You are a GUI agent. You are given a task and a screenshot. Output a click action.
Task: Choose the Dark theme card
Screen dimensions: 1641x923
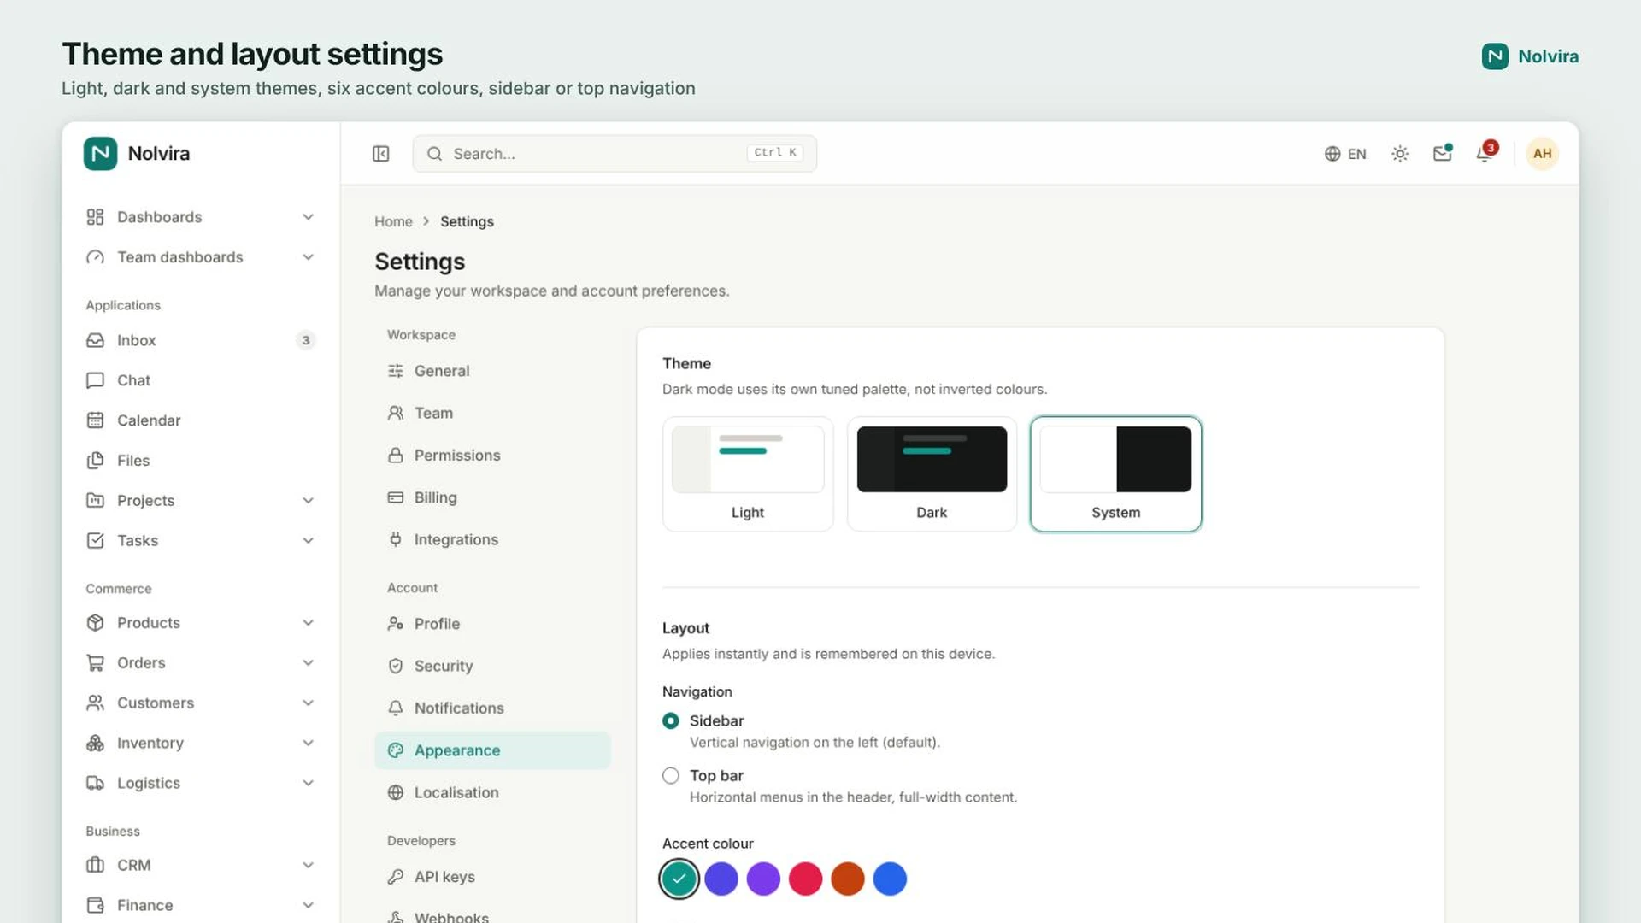tap(932, 474)
